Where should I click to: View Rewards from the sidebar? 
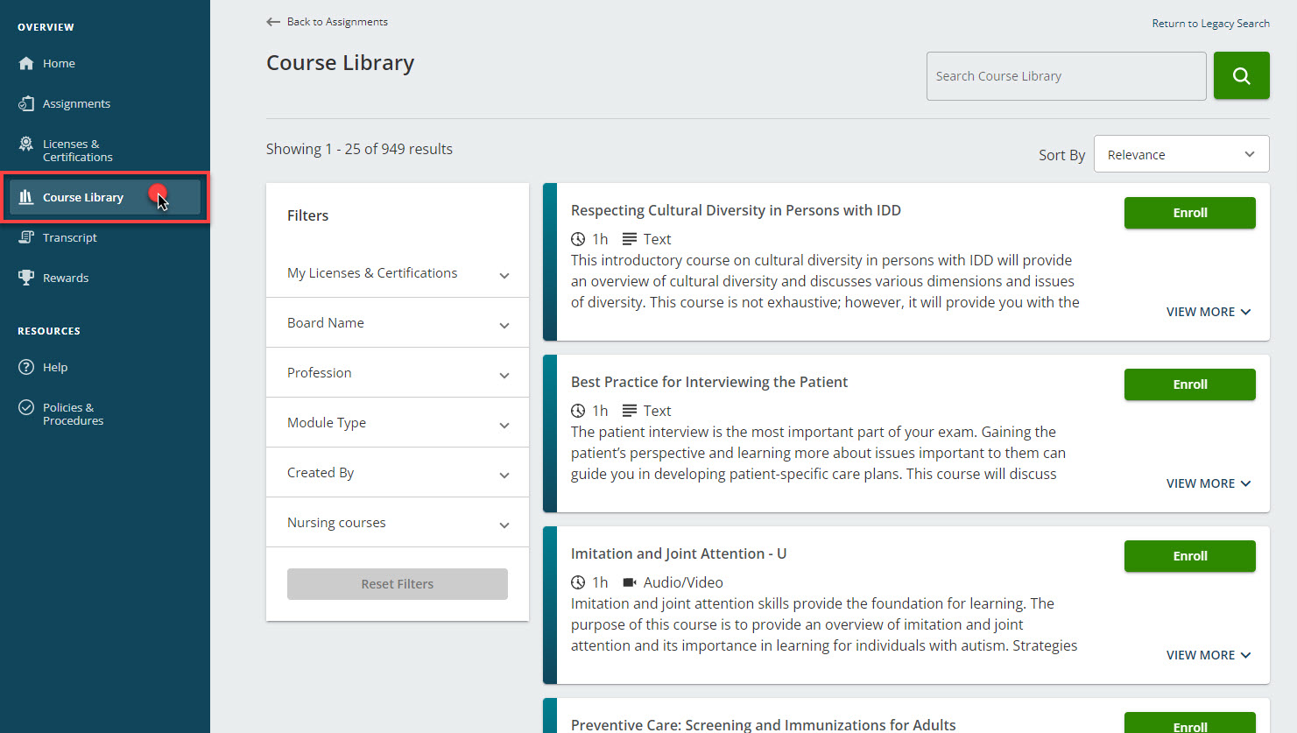coord(67,278)
